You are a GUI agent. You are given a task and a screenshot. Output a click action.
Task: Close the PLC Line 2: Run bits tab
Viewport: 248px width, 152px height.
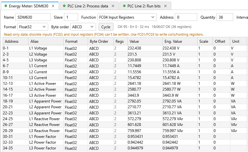tap(165, 6)
